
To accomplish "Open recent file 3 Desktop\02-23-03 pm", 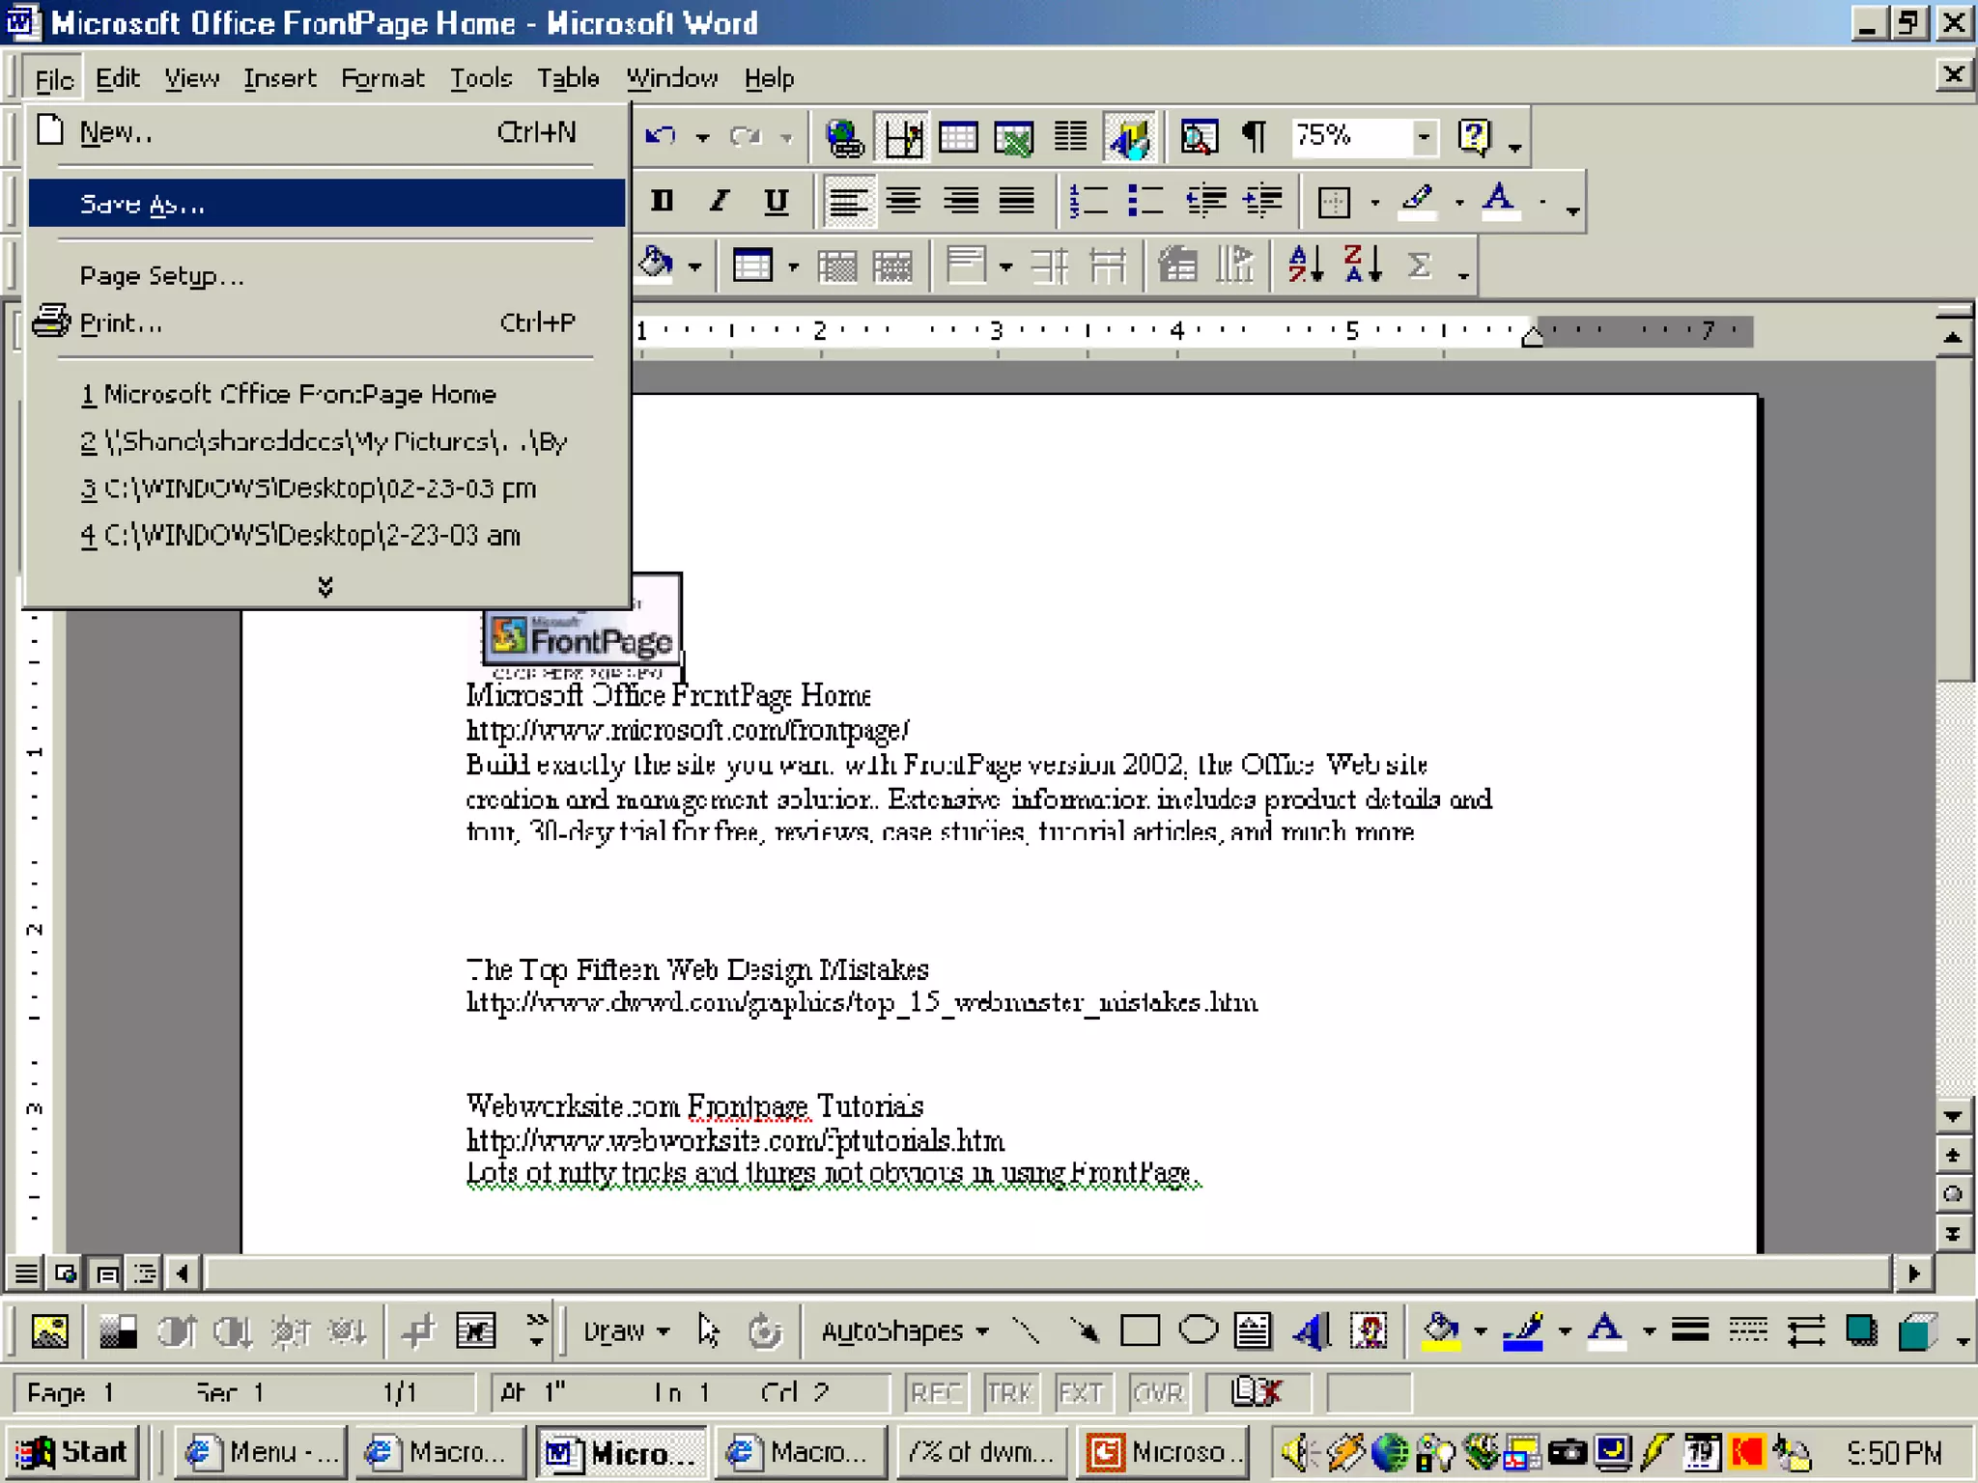I will pos(309,489).
